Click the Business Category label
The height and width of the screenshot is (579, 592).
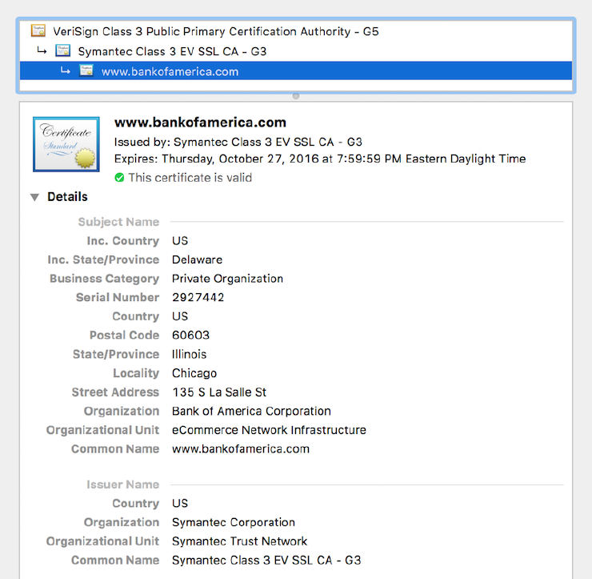pyautogui.click(x=104, y=279)
